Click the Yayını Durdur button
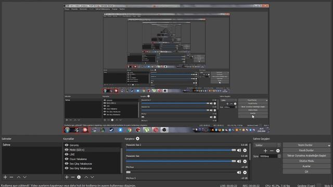This screenshot has width=333, height=187. [305, 145]
